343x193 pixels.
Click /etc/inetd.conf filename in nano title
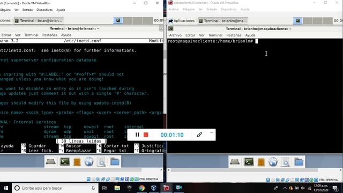coord(83,41)
